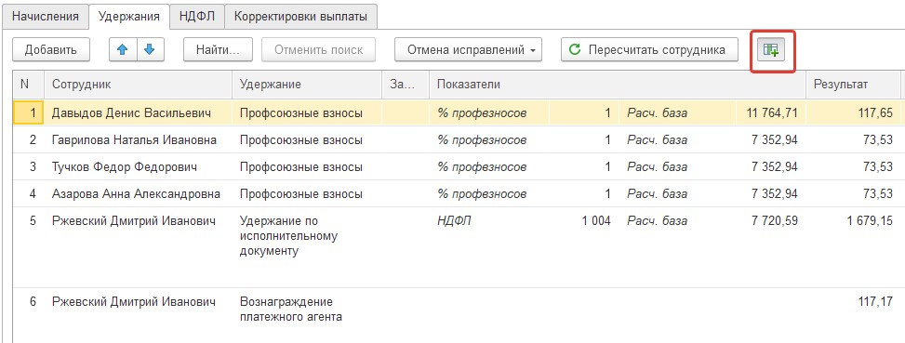Click the Найти... button
This screenshot has height=343, width=905.
coord(218,50)
